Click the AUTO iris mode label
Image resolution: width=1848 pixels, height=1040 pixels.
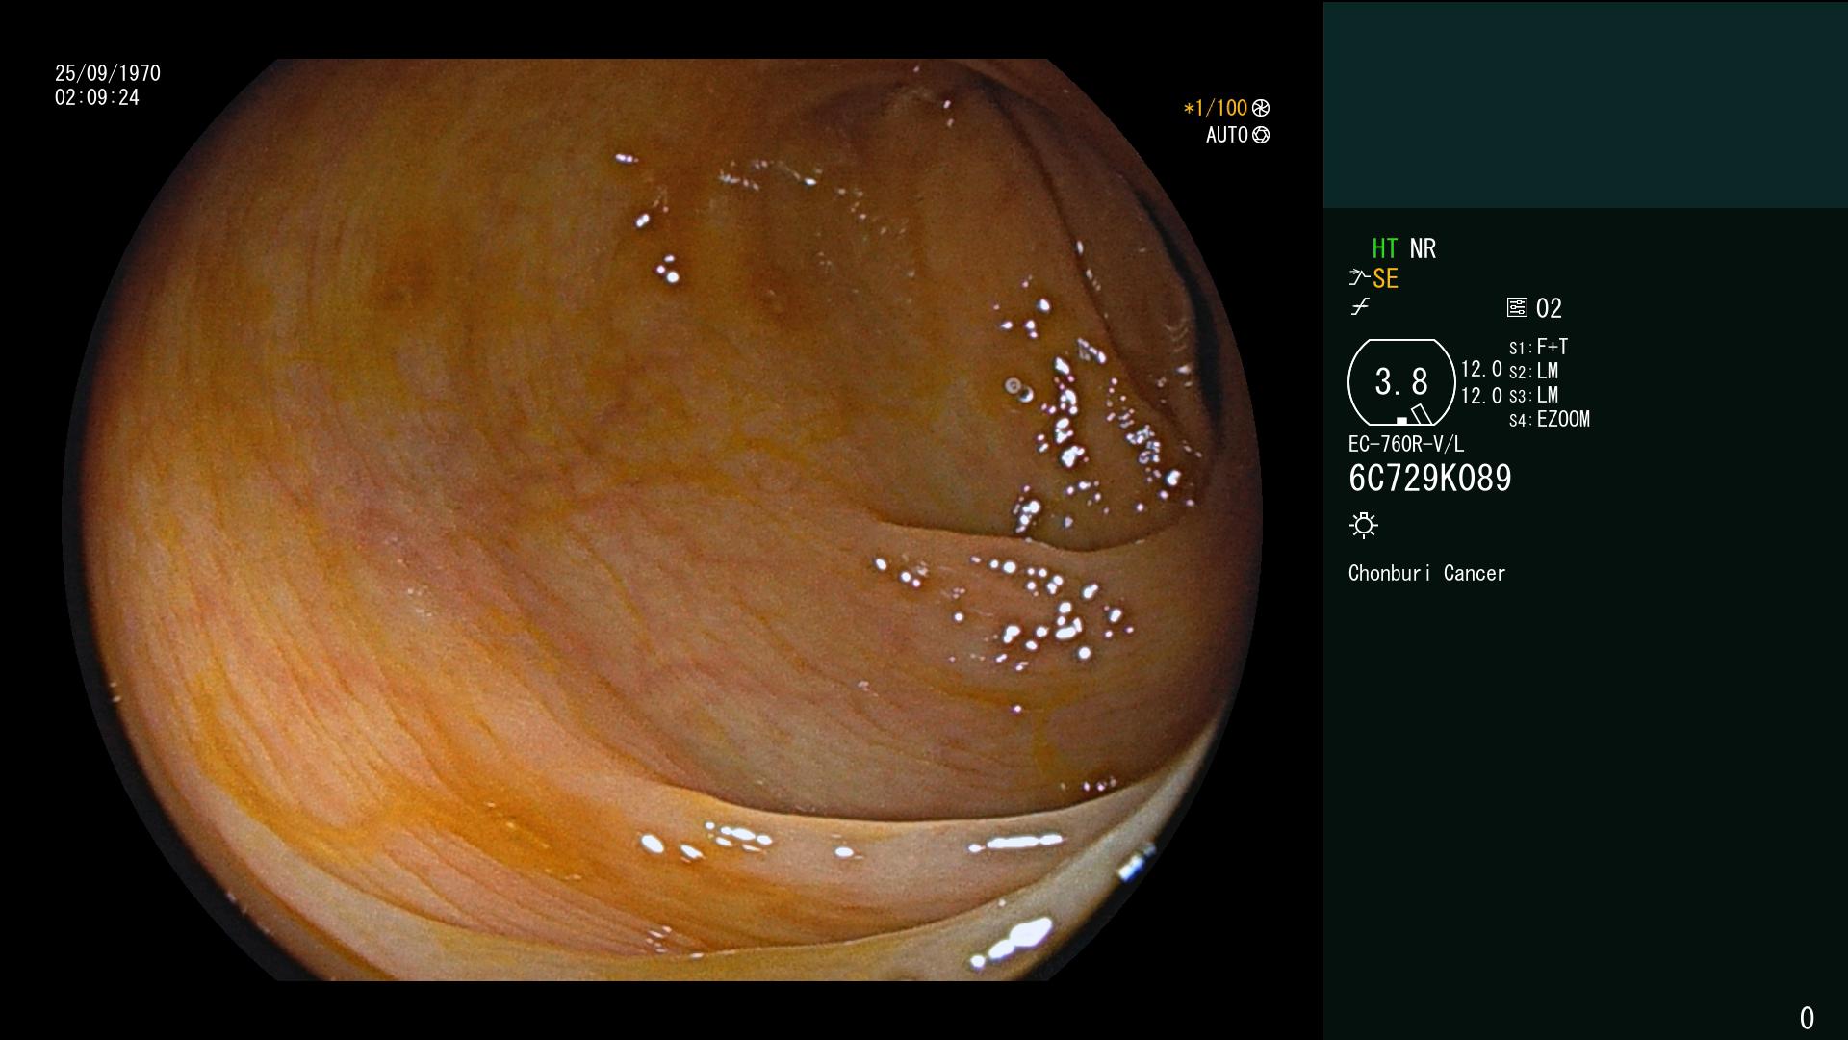[x=1227, y=135]
